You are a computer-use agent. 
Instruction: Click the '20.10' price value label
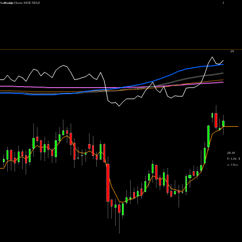click(231, 153)
